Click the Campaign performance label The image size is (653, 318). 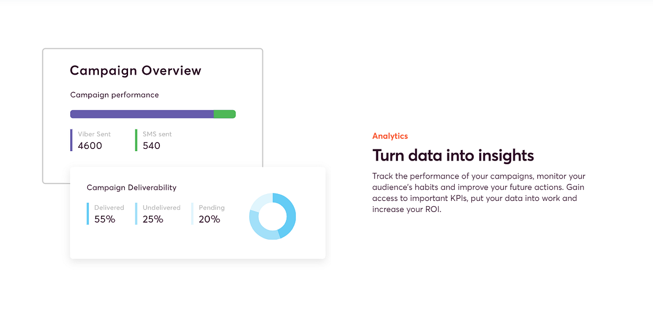pos(114,95)
